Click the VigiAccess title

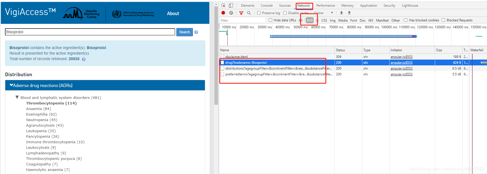tap(31, 12)
